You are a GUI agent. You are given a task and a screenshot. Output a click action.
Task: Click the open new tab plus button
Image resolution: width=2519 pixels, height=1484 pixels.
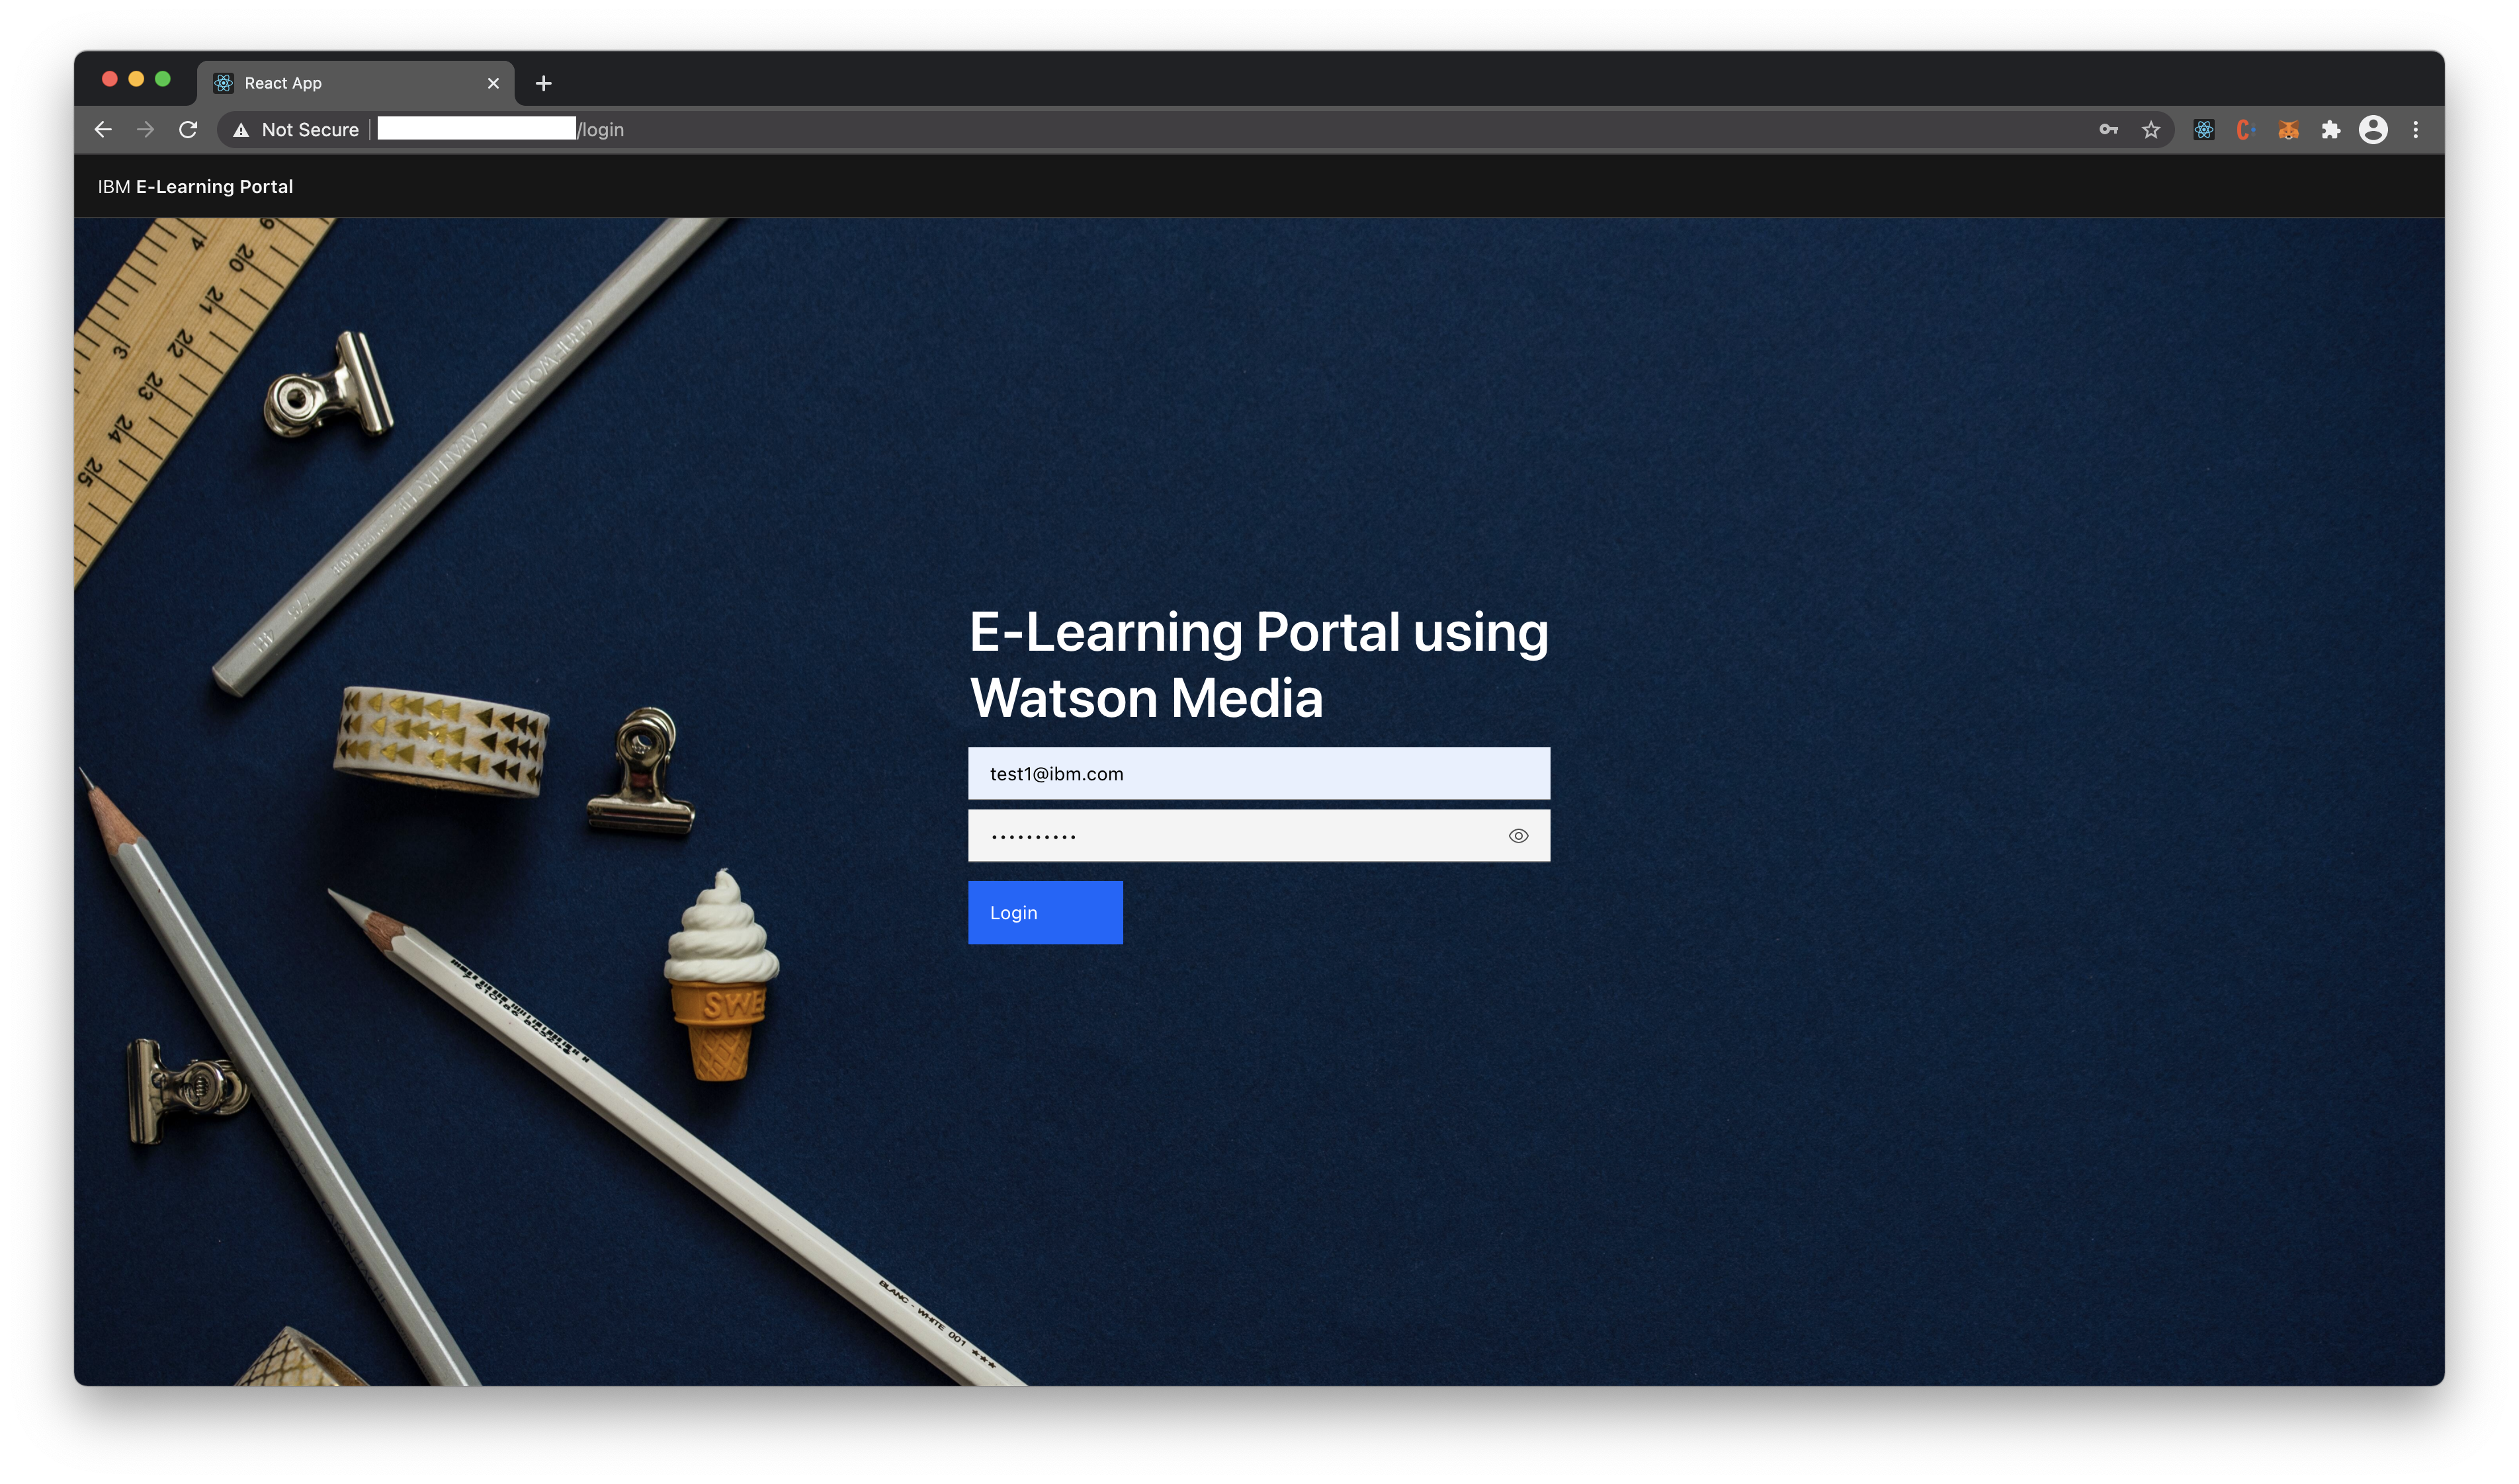pyautogui.click(x=542, y=81)
